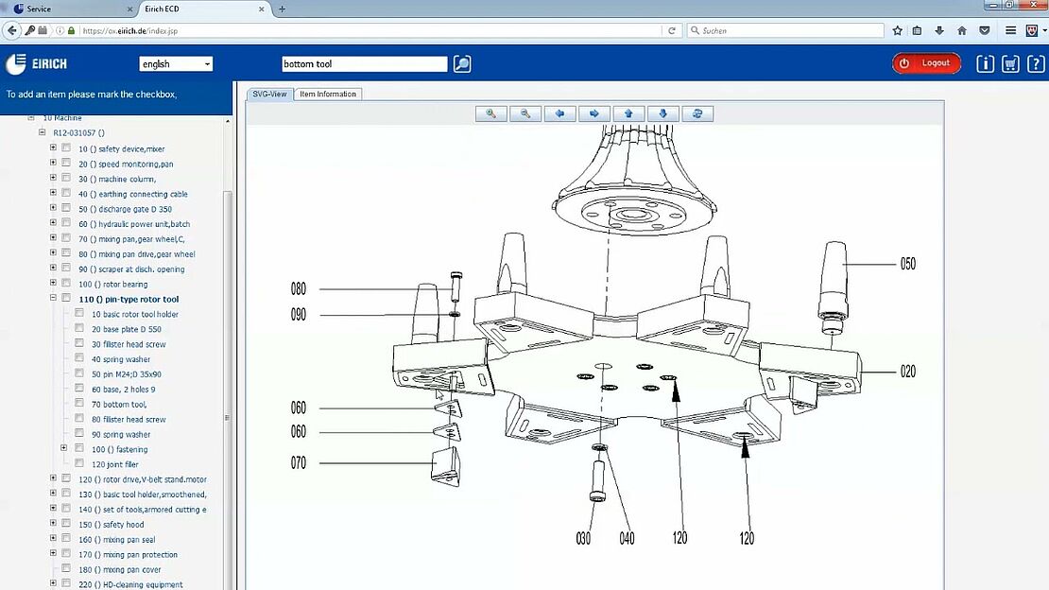Select the SVG-View tab
Image resolution: width=1049 pixels, height=590 pixels.
tap(269, 94)
